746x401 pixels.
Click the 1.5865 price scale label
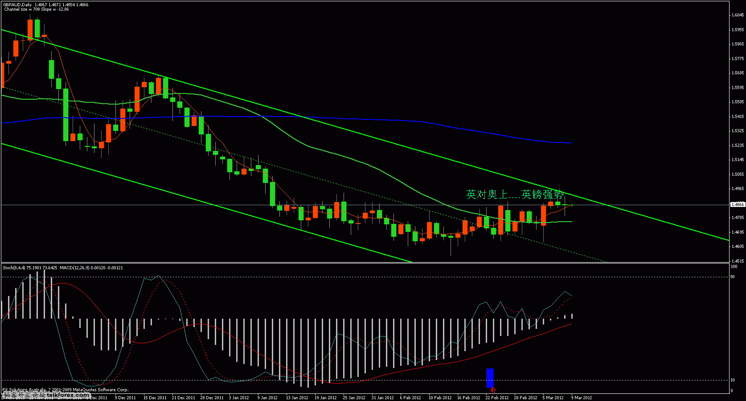point(738,44)
